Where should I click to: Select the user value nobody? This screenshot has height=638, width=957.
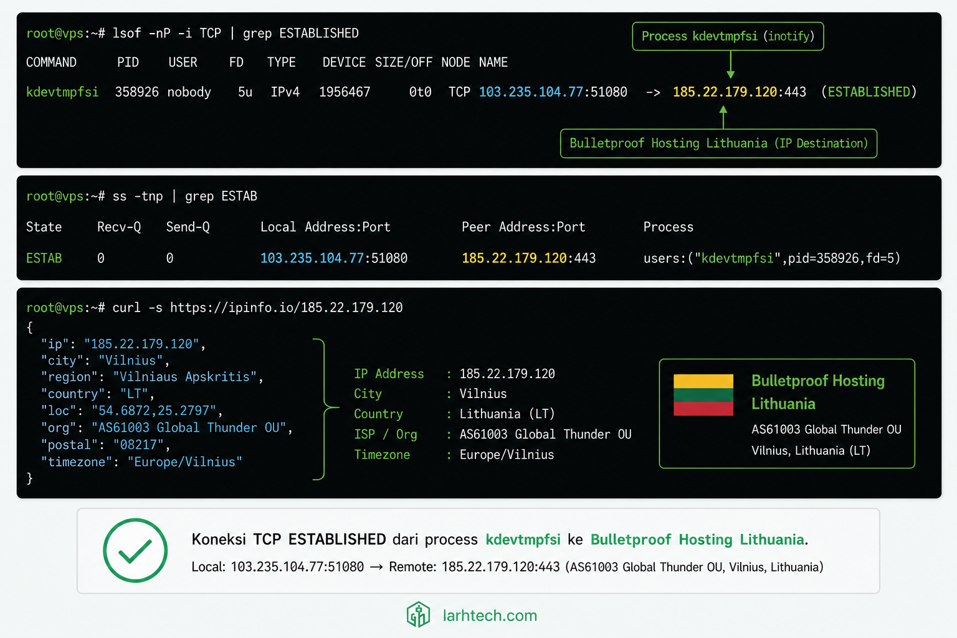189,92
